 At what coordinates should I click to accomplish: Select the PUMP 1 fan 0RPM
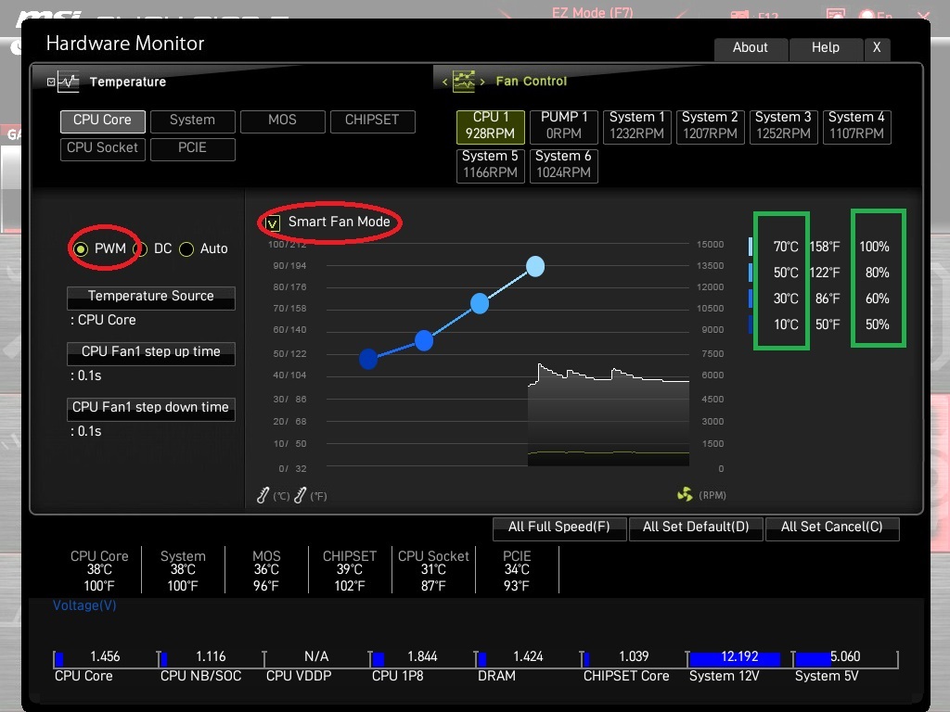click(563, 126)
